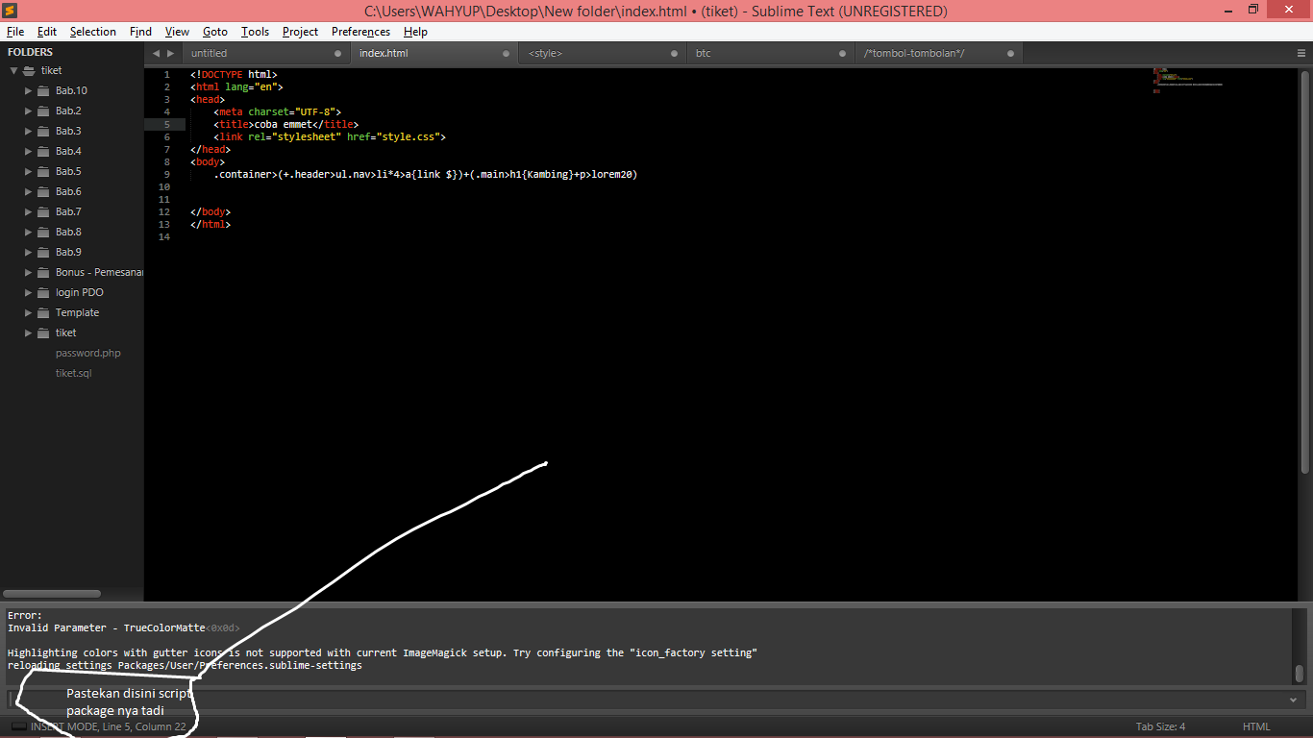Collapse the tiket root folder
1313x738 pixels.
click(x=13, y=70)
